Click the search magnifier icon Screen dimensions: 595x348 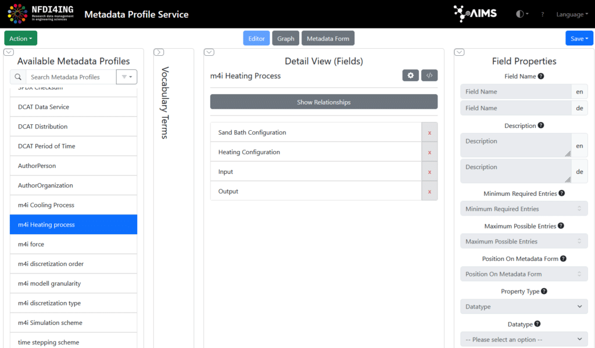click(x=18, y=77)
